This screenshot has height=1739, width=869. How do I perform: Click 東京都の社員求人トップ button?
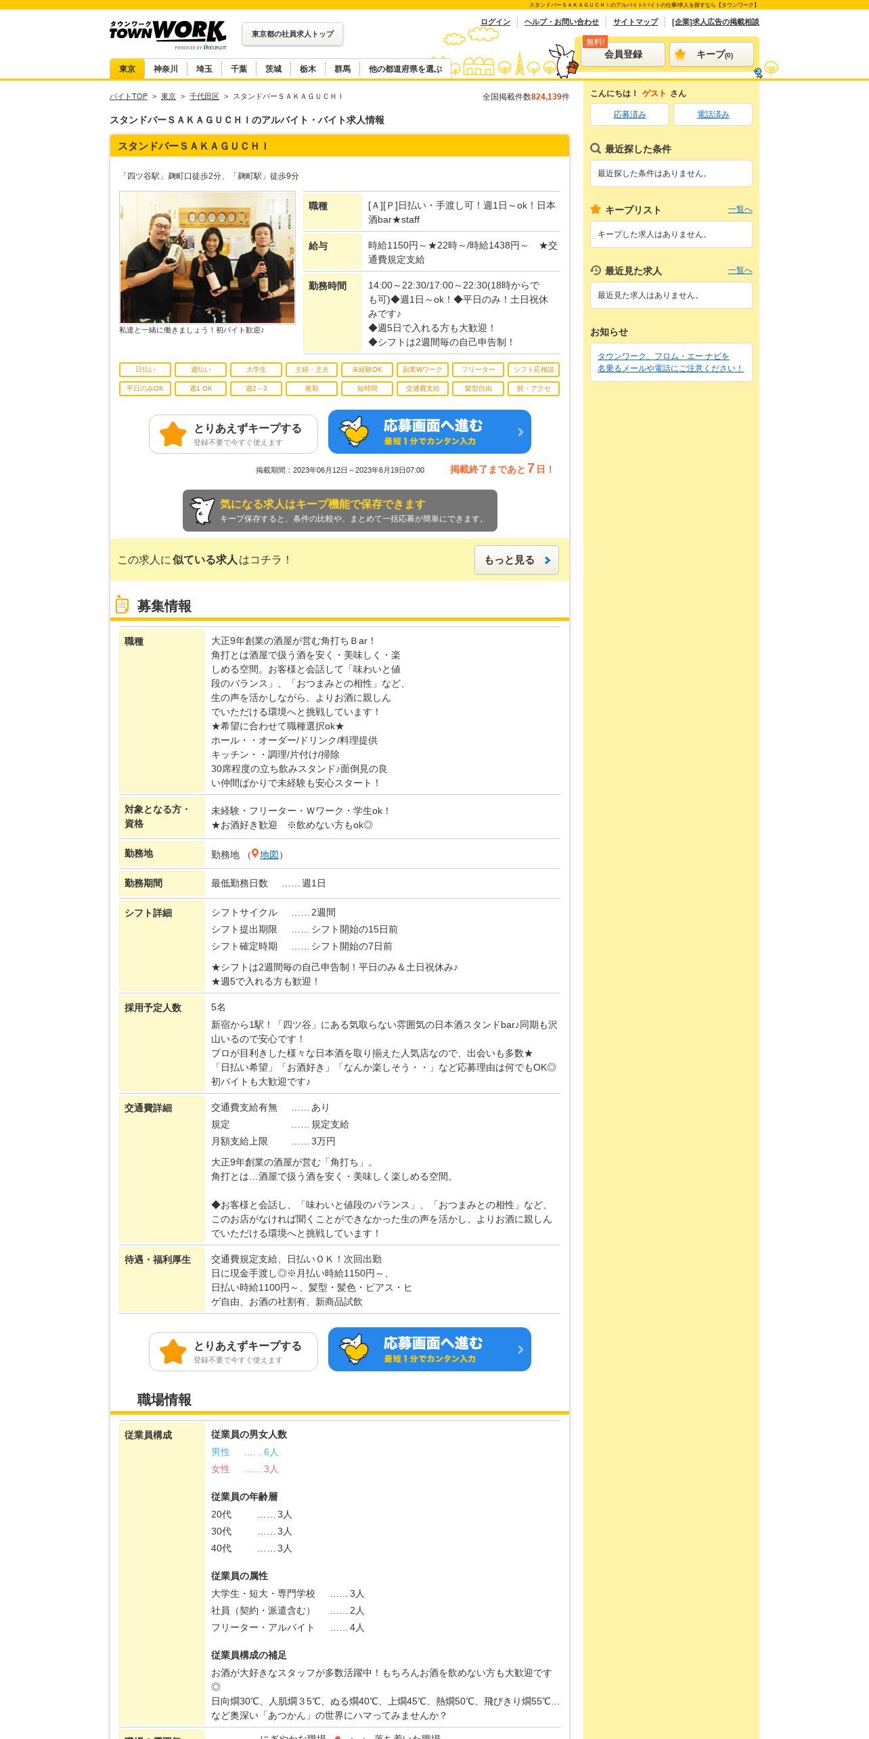(x=292, y=34)
